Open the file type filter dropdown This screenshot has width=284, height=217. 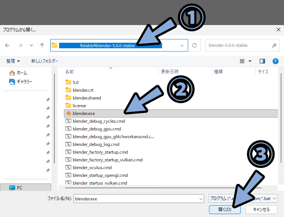[242, 198]
